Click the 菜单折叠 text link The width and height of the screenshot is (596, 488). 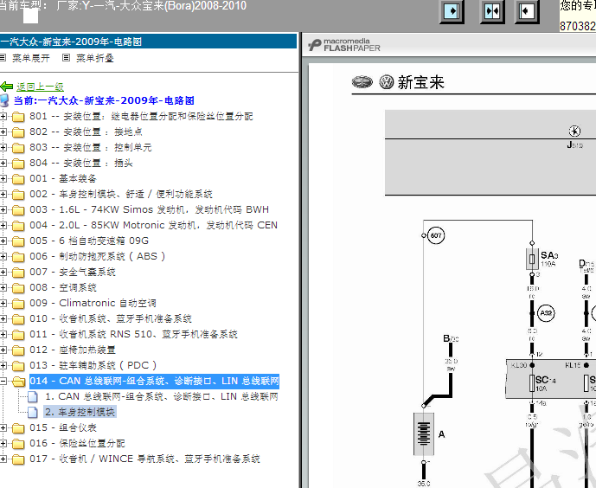[x=94, y=58]
